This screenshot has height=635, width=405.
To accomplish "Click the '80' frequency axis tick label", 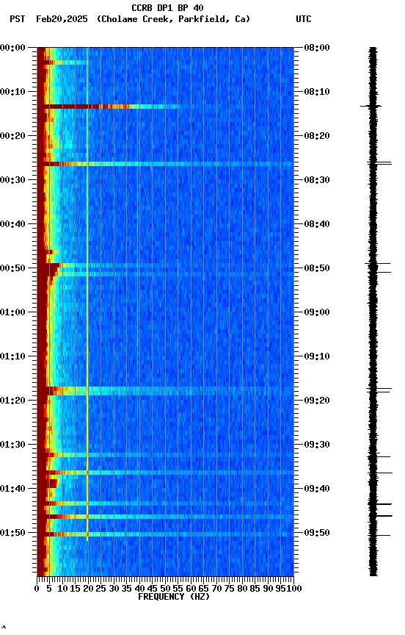I will pos(242,589).
